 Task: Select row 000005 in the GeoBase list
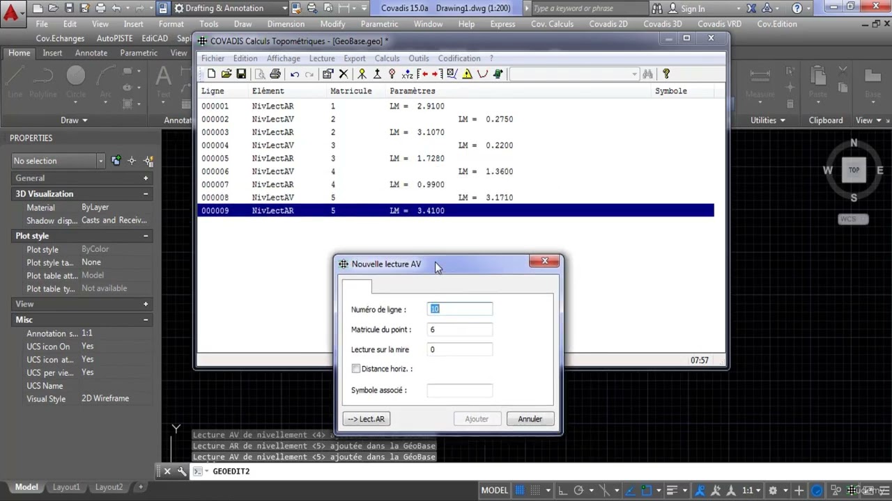[456, 158]
